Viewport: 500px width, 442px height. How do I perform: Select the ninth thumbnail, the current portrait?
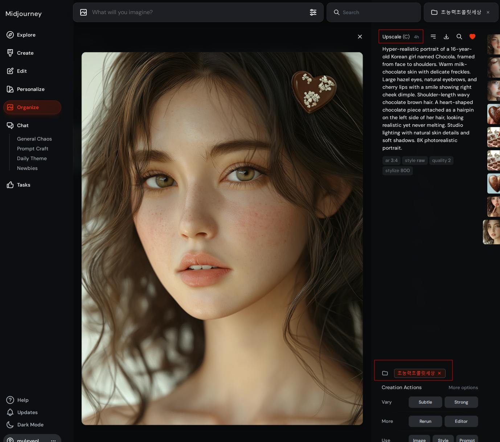pyautogui.click(x=492, y=232)
